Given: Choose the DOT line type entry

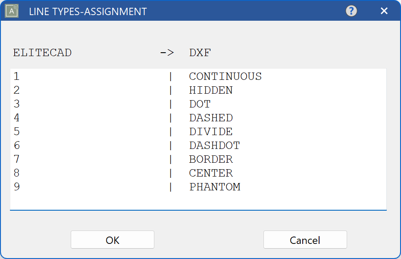Looking at the screenshot, I should (x=200, y=104).
